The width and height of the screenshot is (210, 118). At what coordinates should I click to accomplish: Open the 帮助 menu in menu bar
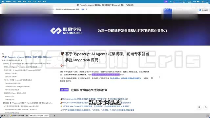[45, 2]
